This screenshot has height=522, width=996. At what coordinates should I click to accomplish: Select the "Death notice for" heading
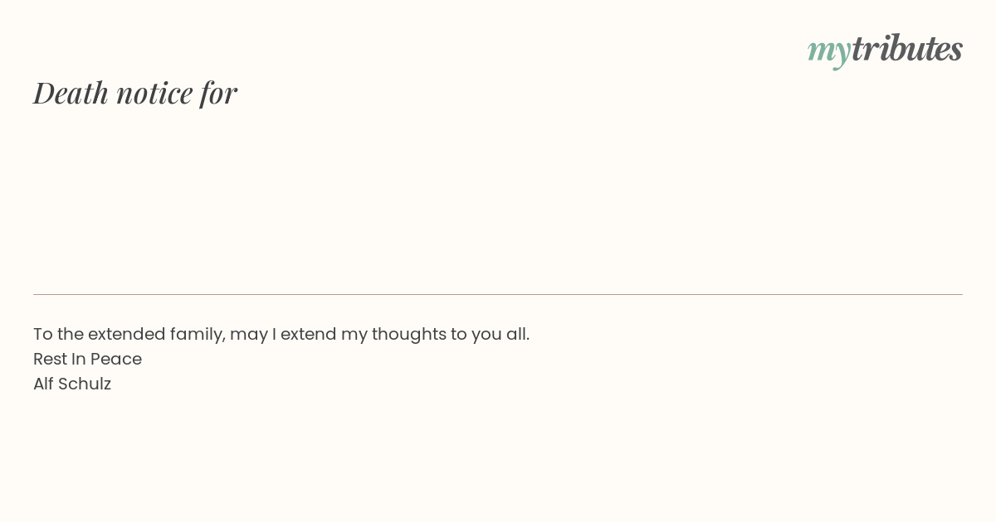point(135,93)
